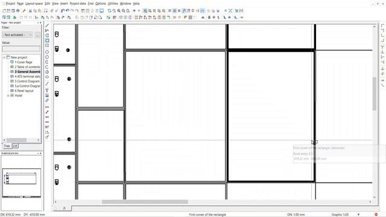The height and width of the screenshot is (217, 386).
Task: Collapse the New project tree node
Action: pyautogui.click(x=4, y=57)
